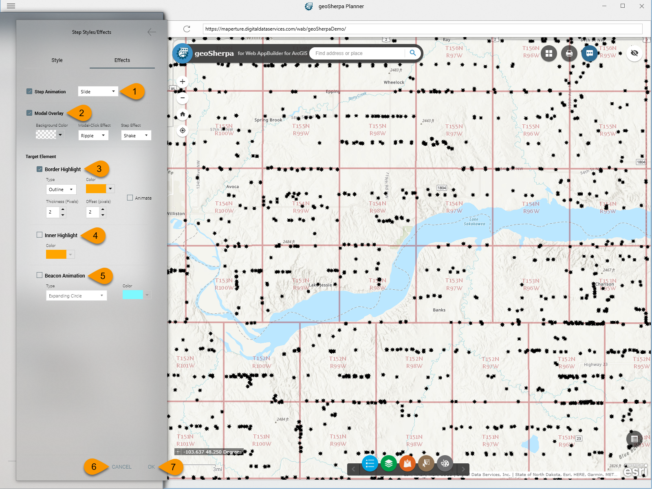The height and width of the screenshot is (489, 652).
Task: Decrease the Thickness value
Action: (63, 215)
